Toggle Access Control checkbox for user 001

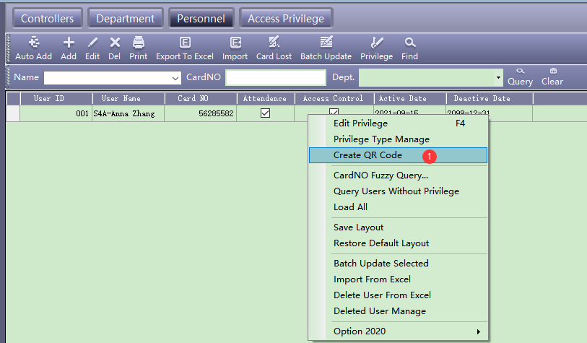click(334, 112)
